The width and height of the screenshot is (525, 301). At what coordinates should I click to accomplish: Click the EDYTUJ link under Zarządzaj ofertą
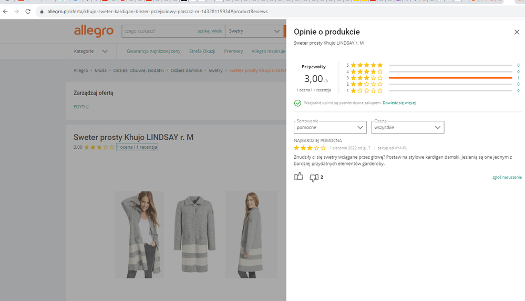tap(81, 107)
